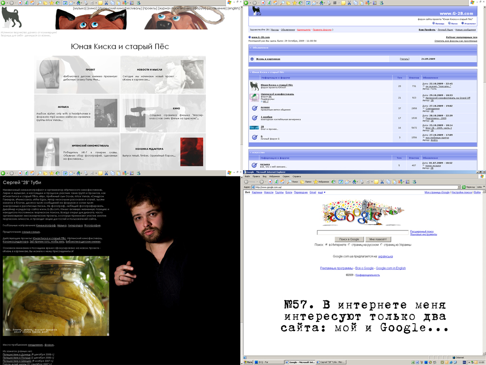Screen dimensions: 486x365
Task: Click Stop icon in the Google IE toolbar
Action: [x=270, y=182]
